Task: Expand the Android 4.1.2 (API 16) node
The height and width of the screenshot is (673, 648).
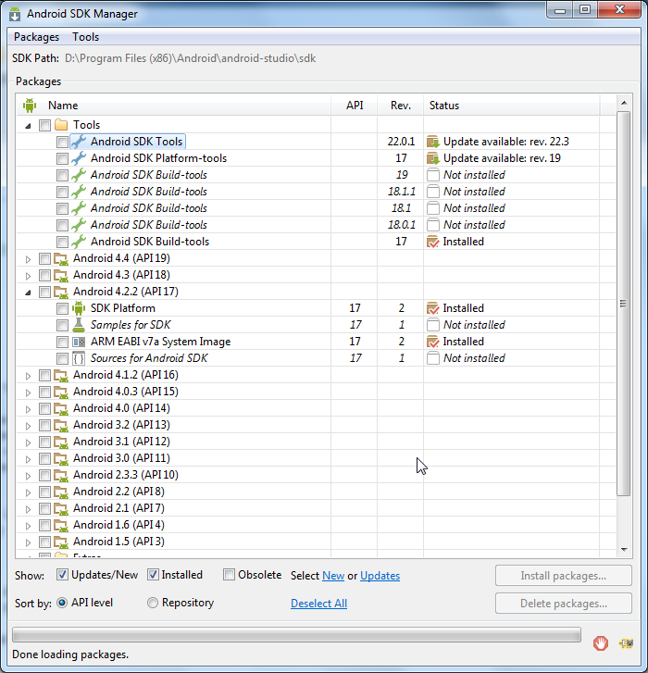Action: (x=29, y=376)
